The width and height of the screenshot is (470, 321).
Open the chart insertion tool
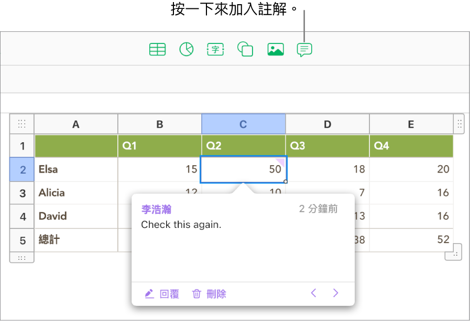tap(187, 49)
